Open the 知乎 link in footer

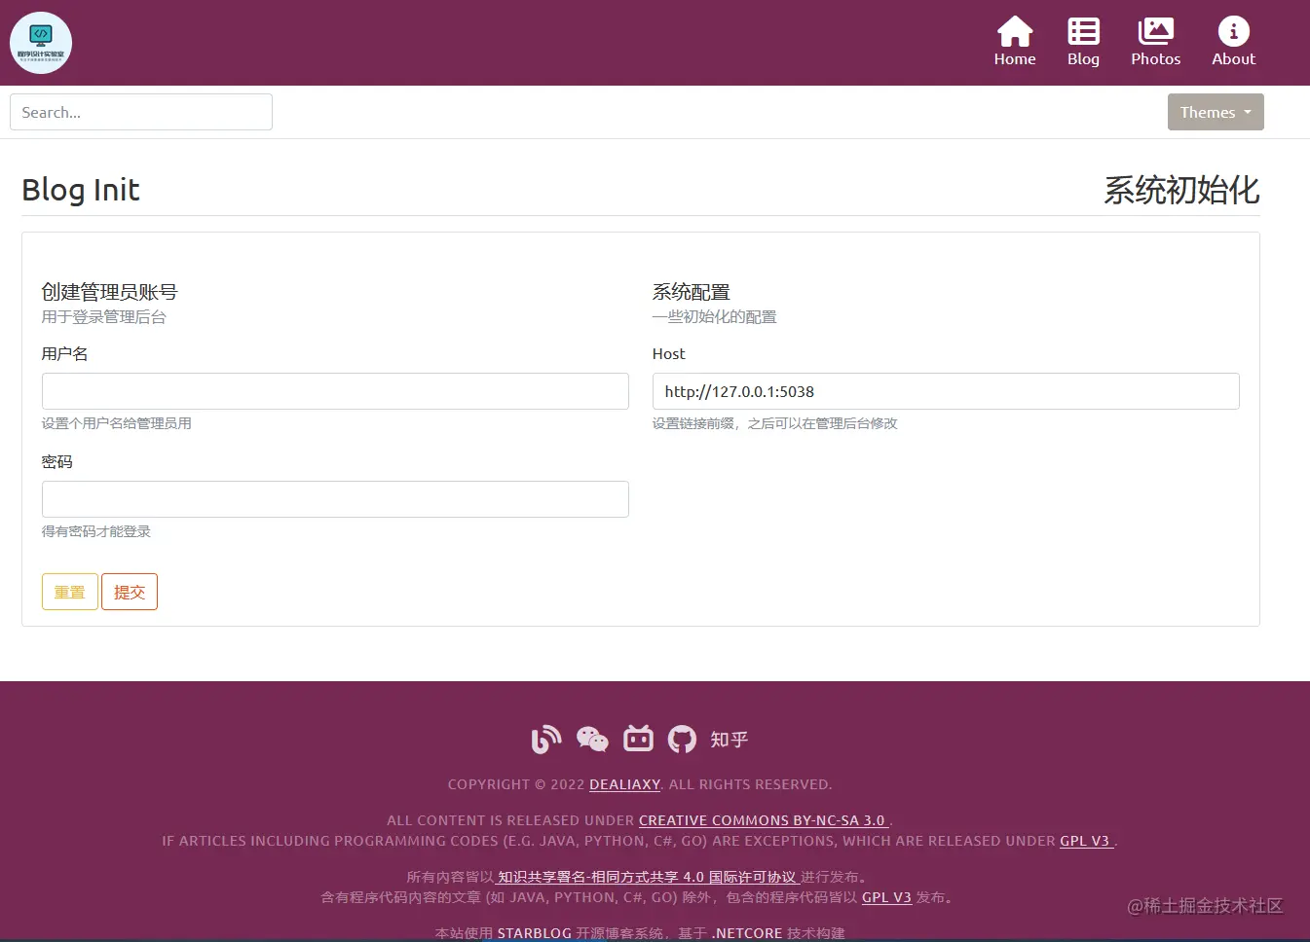pos(729,740)
